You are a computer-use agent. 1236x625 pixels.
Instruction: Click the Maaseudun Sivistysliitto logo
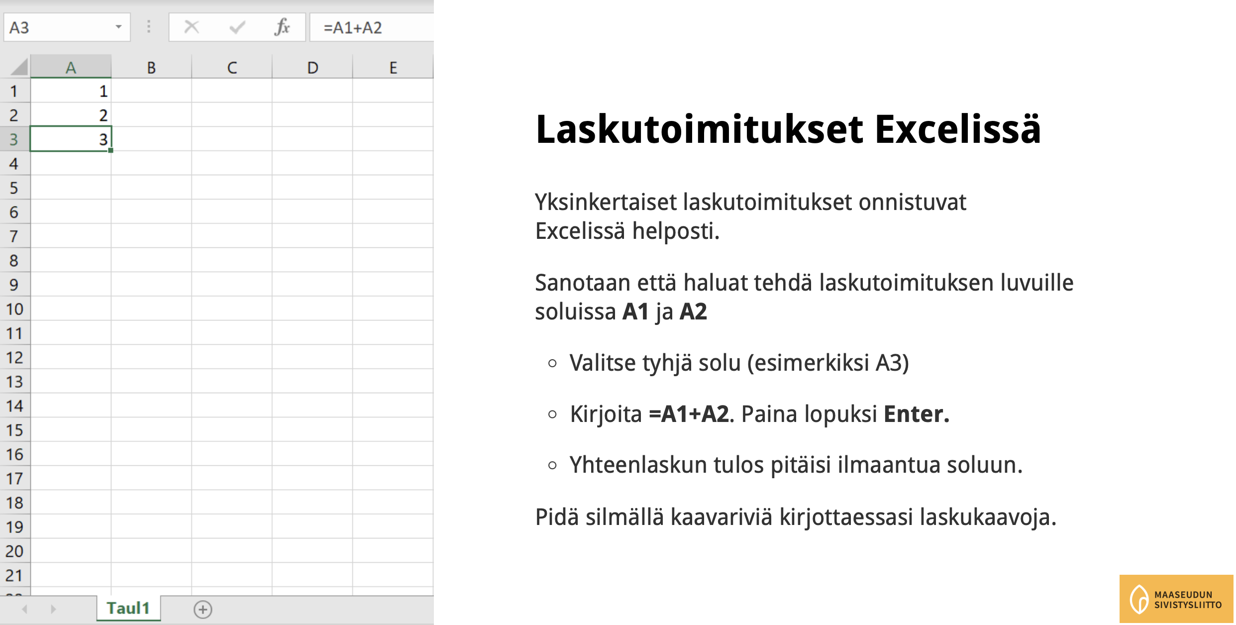tap(1177, 599)
